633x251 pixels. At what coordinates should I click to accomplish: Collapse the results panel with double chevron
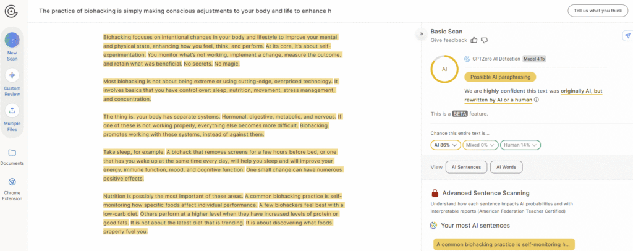pos(421,34)
